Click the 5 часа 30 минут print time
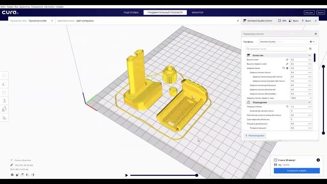Screen dimensions: 327x184 [287, 160]
